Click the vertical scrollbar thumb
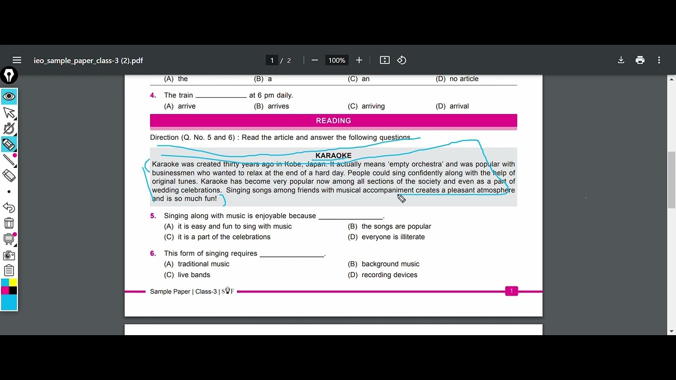 tap(671, 179)
